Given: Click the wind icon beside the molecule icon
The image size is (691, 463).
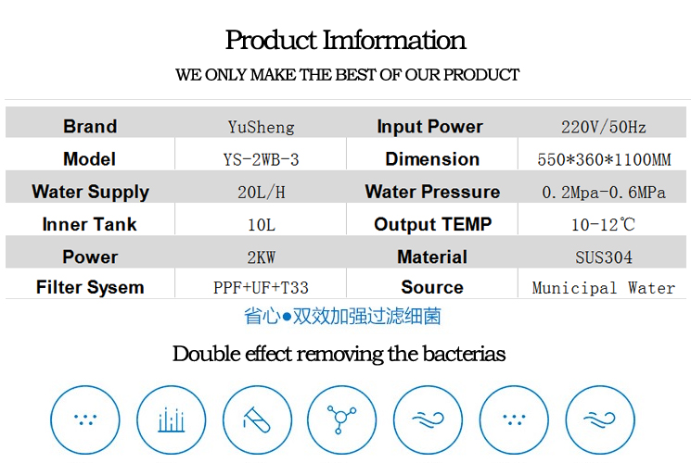Looking at the screenshot, I should point(429,419).
